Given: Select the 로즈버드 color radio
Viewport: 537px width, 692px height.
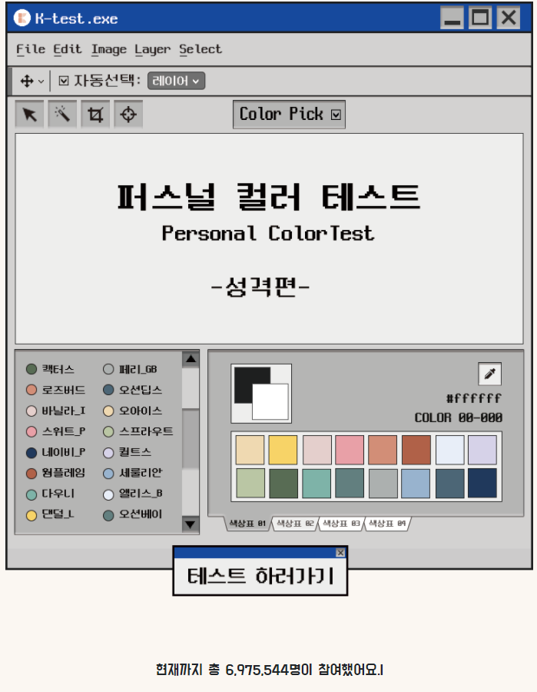Looking at the screenshot, I should click(x=31, y=390).
